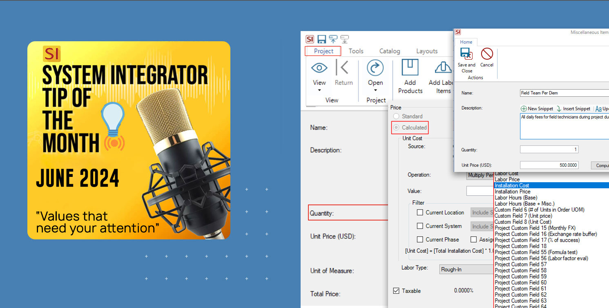Switch to the Catalog ribbon tab

[x=390, y=51]
